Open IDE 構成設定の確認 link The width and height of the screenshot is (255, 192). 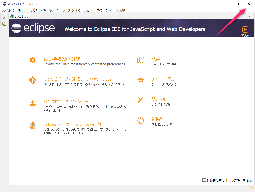pyautogui.click(x=62, y=59)
